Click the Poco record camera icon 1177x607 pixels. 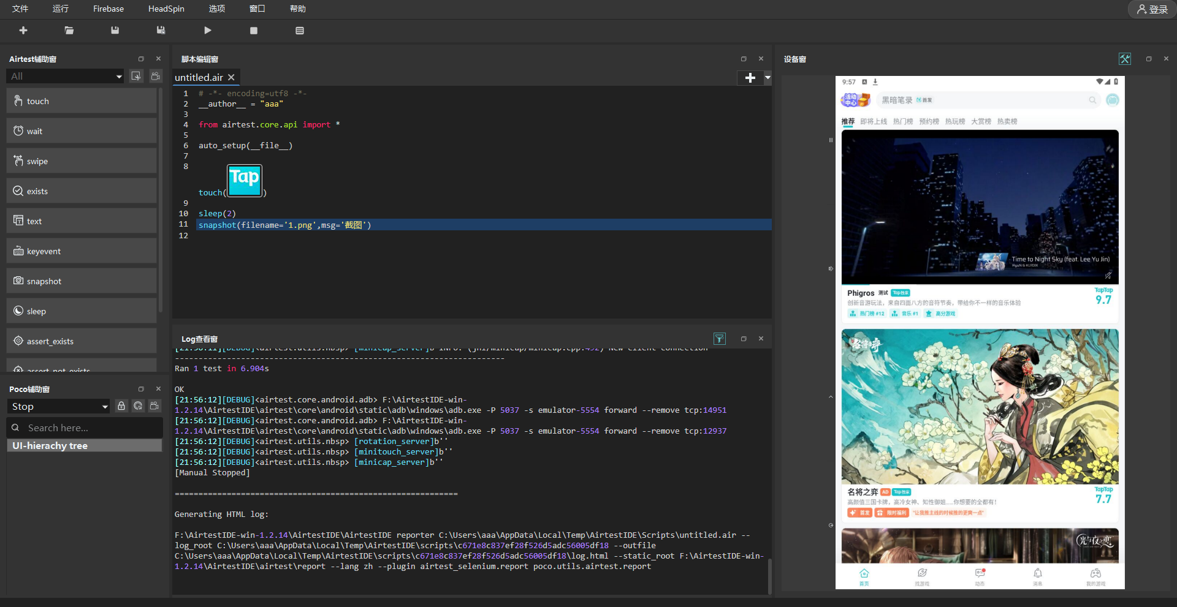point(154,406)
